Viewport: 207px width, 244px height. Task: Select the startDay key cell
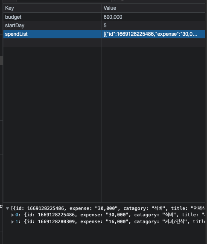click(52, 26)
